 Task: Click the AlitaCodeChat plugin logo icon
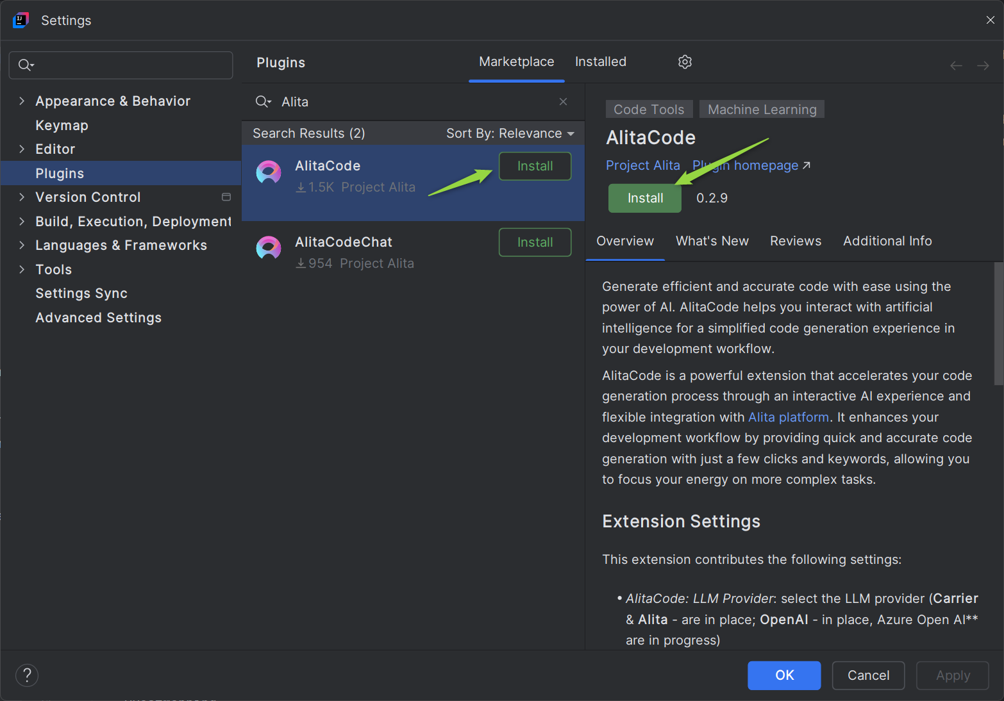269,248
